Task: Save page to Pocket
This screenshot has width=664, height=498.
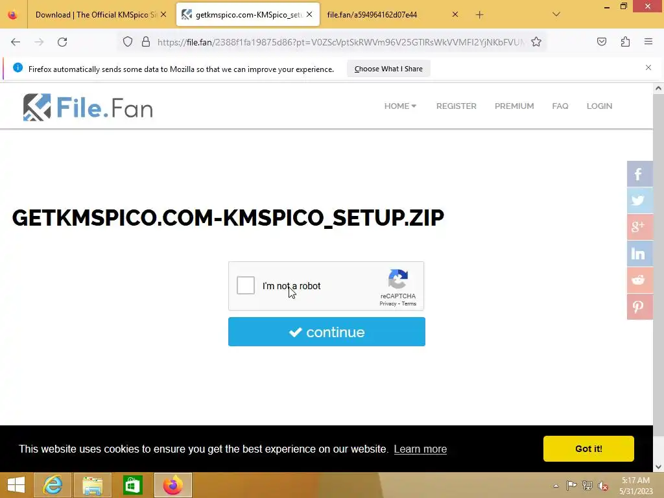Action: tap(601, 42)
